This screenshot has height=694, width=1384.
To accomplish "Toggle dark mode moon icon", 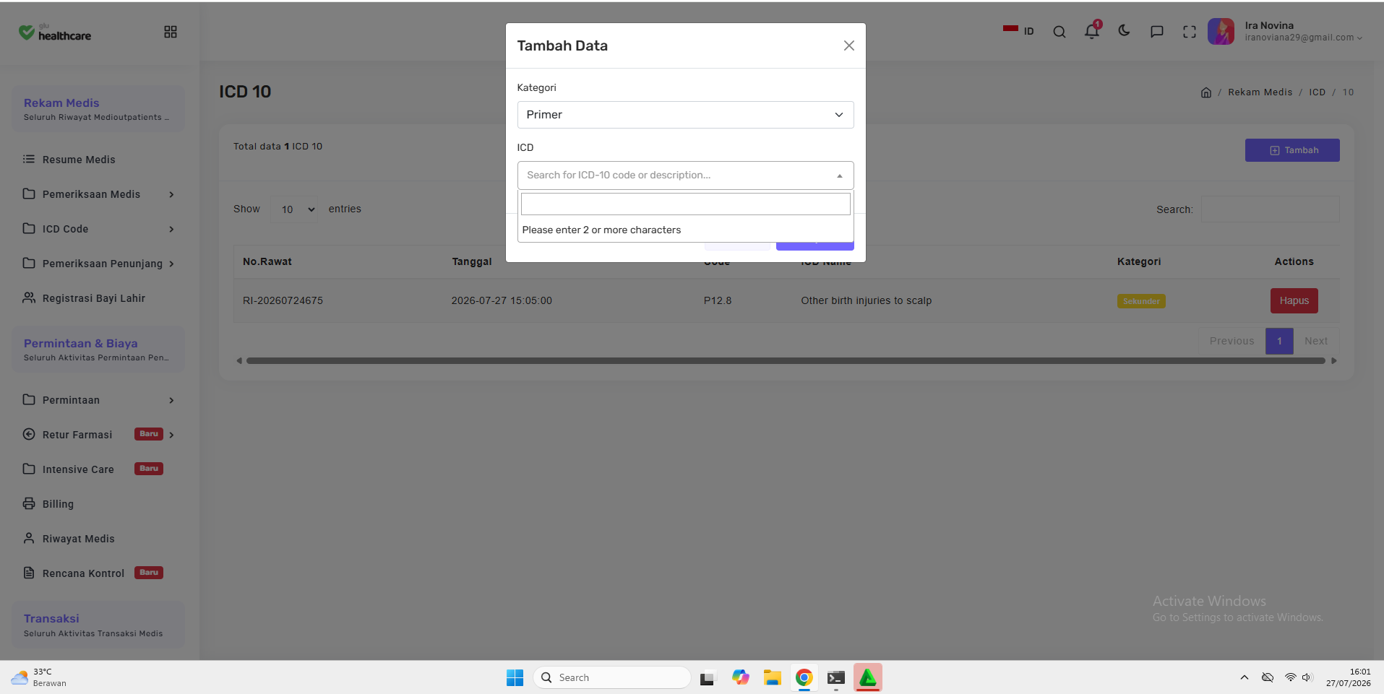I will tap(1124, 31).
